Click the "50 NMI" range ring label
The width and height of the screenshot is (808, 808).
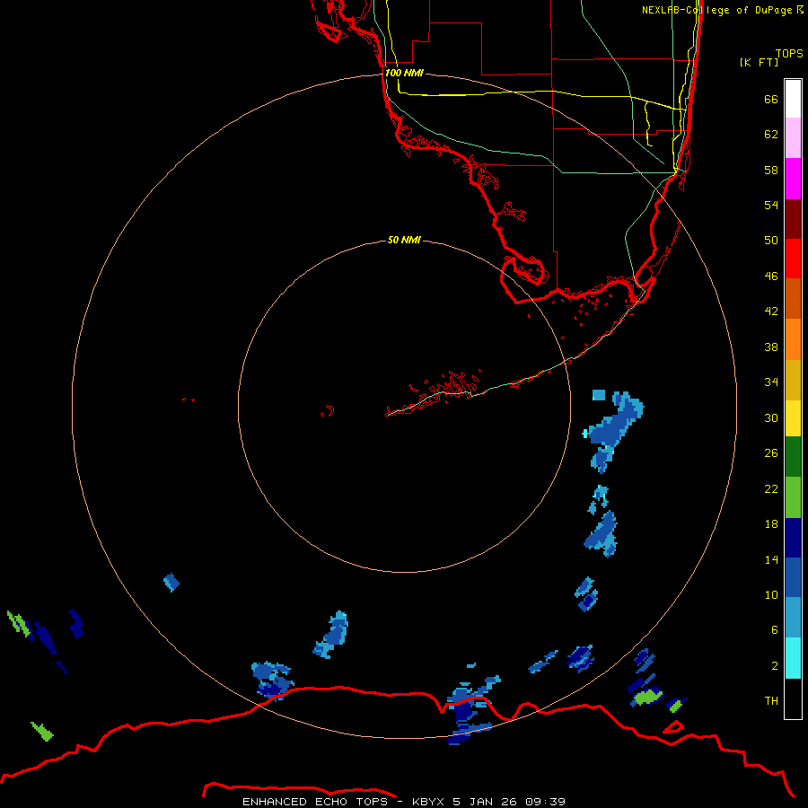pos(404,240)
